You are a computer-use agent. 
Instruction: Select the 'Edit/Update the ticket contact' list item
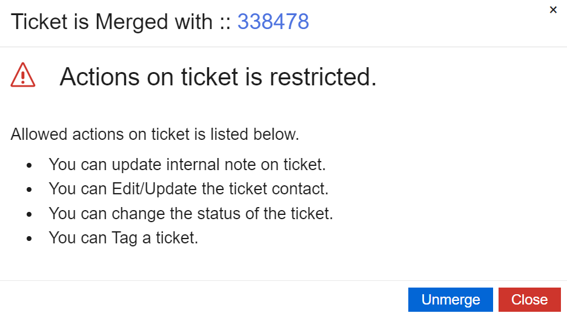click(188, 189)
